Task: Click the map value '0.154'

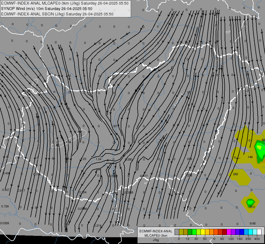Action: tap(37, 174)
